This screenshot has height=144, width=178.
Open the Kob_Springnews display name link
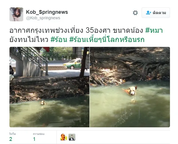47,12
